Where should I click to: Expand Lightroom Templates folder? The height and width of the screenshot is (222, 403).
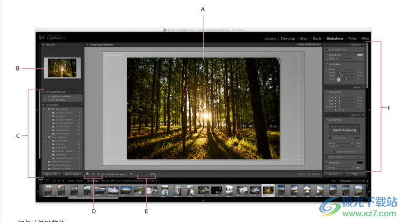[x=48, y=96]
